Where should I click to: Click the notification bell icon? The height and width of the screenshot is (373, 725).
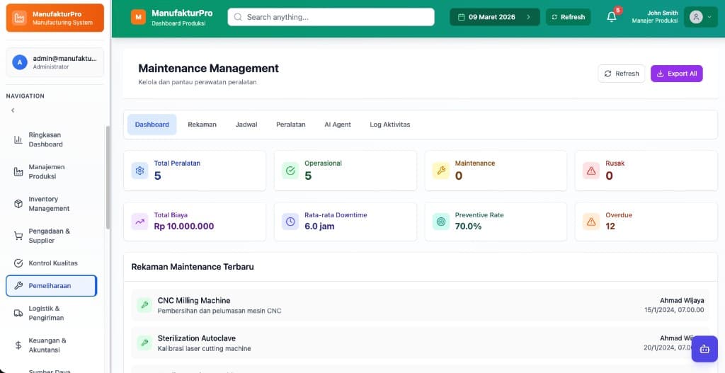point(612,17)
